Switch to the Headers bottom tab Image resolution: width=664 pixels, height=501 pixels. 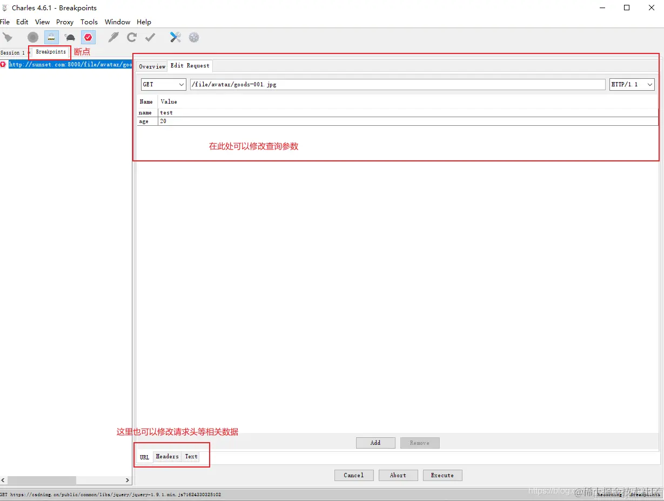pyautogui.click(x=167, y=457)
